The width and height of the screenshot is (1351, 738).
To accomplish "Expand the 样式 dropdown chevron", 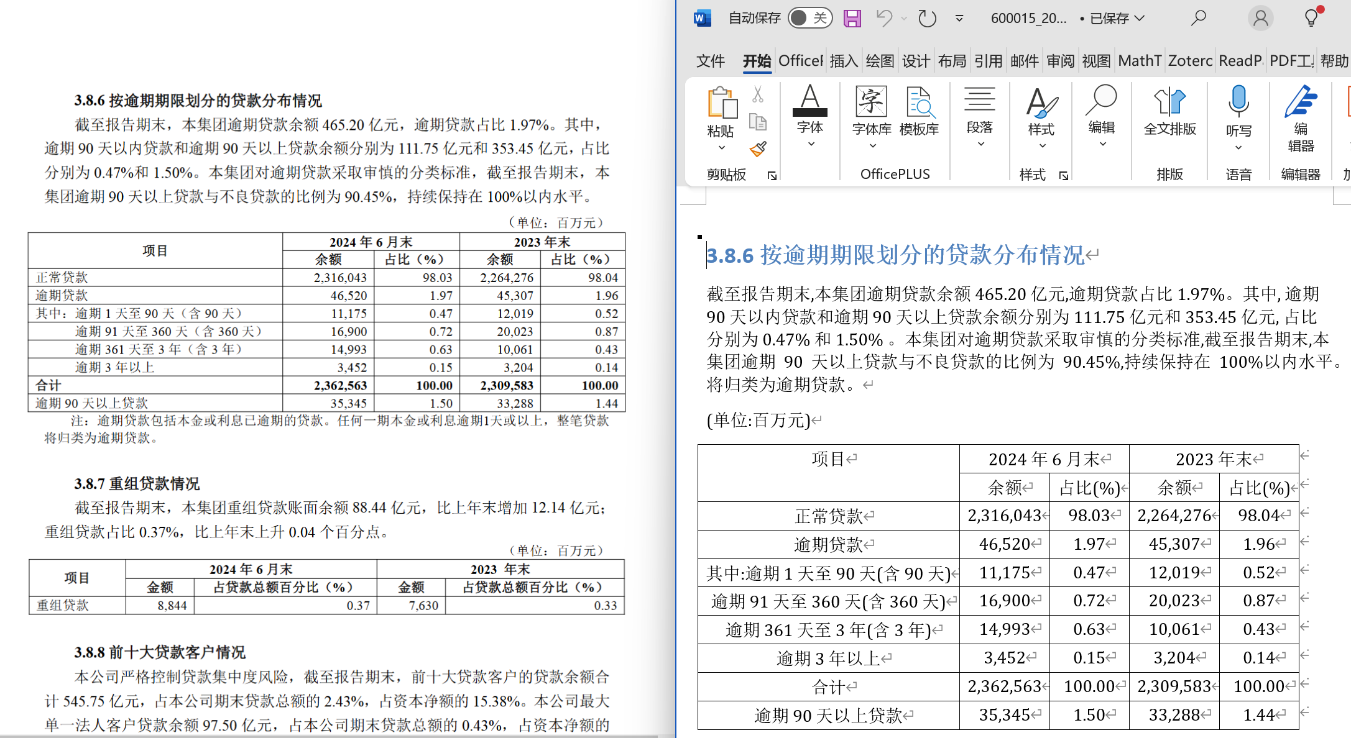I will pos(1042,145).
